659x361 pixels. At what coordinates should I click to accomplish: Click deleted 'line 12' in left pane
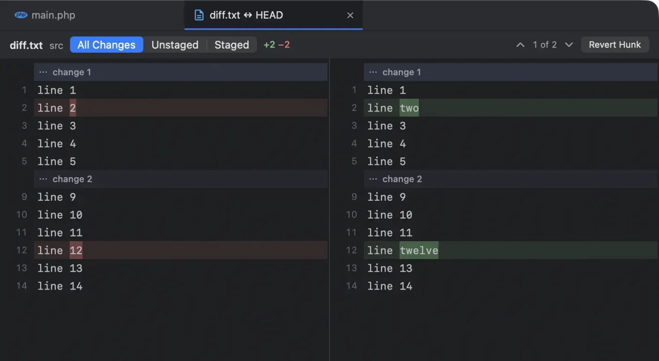click(x=181, y=250)
